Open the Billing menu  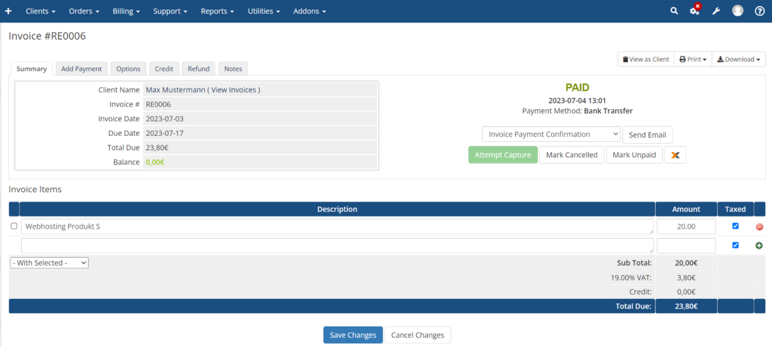coord(126,11)
